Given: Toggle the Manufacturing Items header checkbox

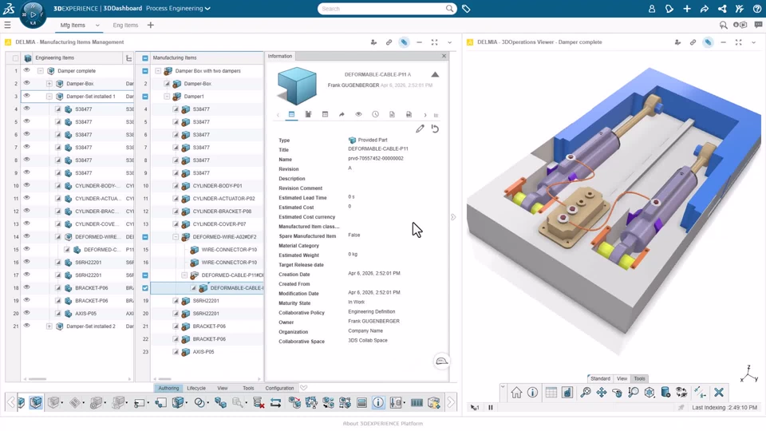Looking at the screenshot, I should 145,58.
